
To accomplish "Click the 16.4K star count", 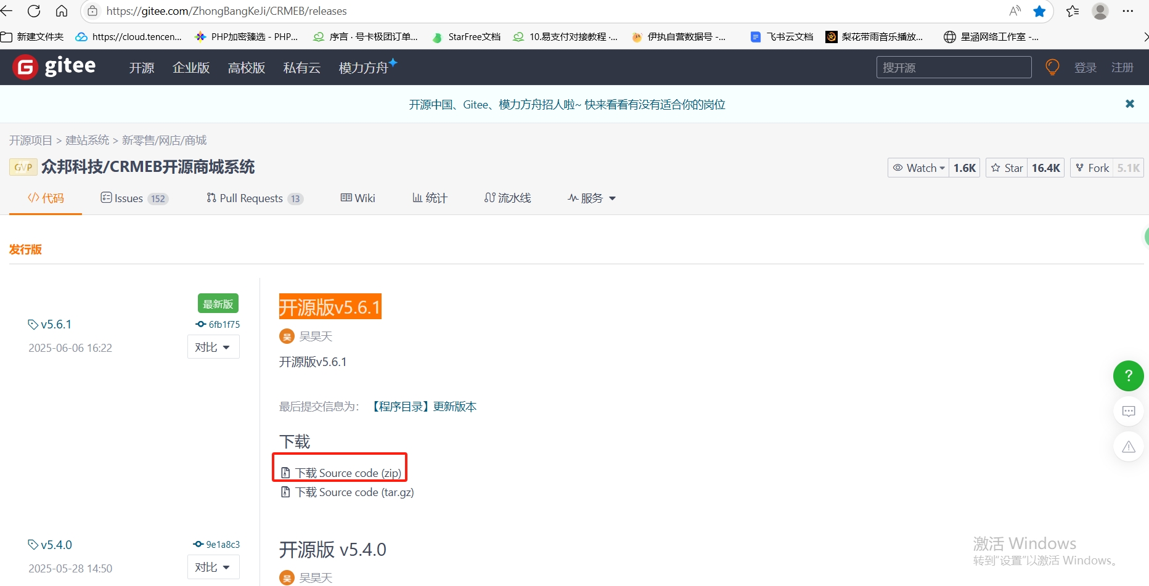I will point(1046,168).
